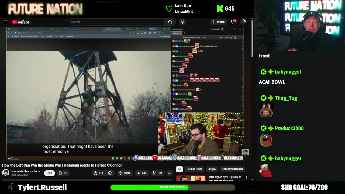Open the account avatar menu
The image size is (345, 194).
[x=243, y=22]
